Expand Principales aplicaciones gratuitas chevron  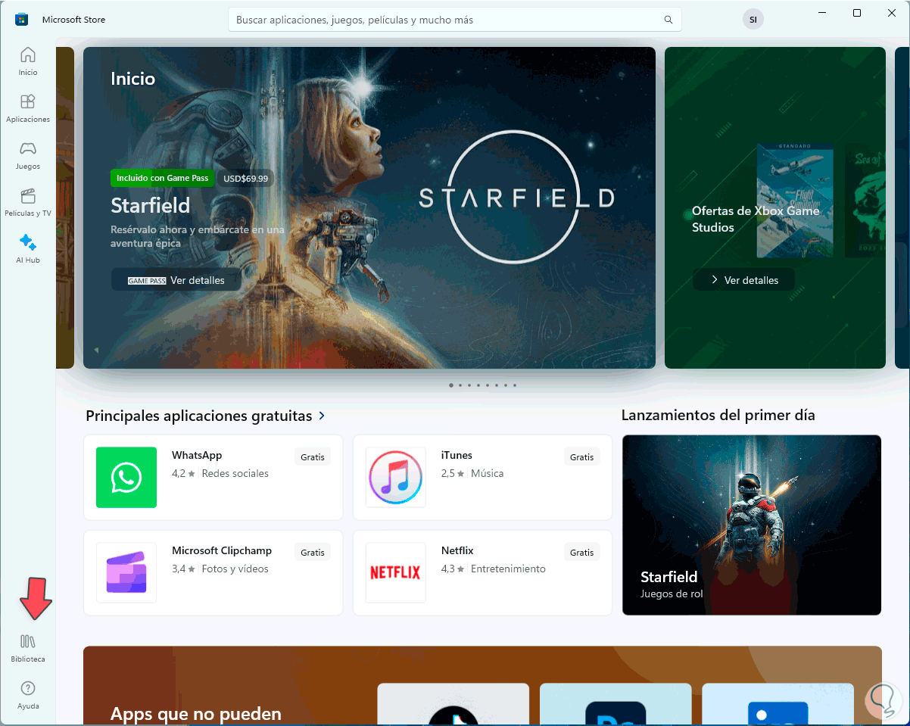point(323,416)
